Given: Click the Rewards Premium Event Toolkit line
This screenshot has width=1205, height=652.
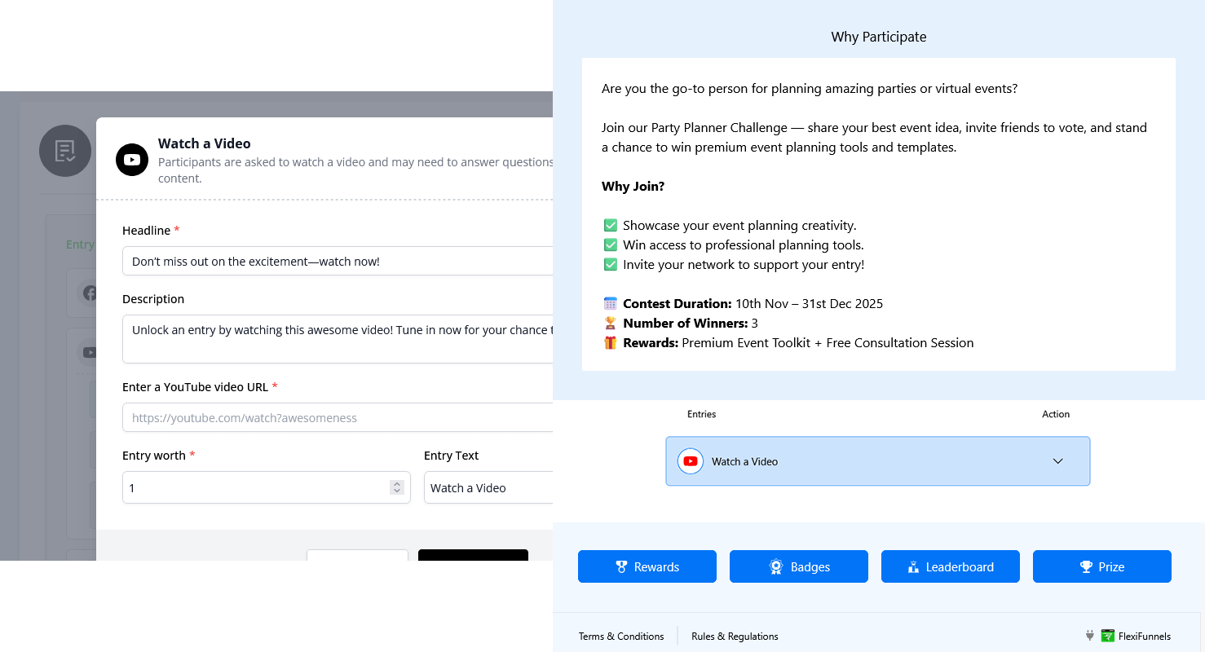Looking at the screenshot, I should [x=788, y=342].
